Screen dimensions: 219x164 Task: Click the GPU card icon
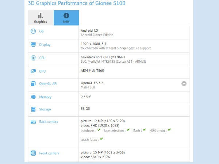[x=33, y=71]
